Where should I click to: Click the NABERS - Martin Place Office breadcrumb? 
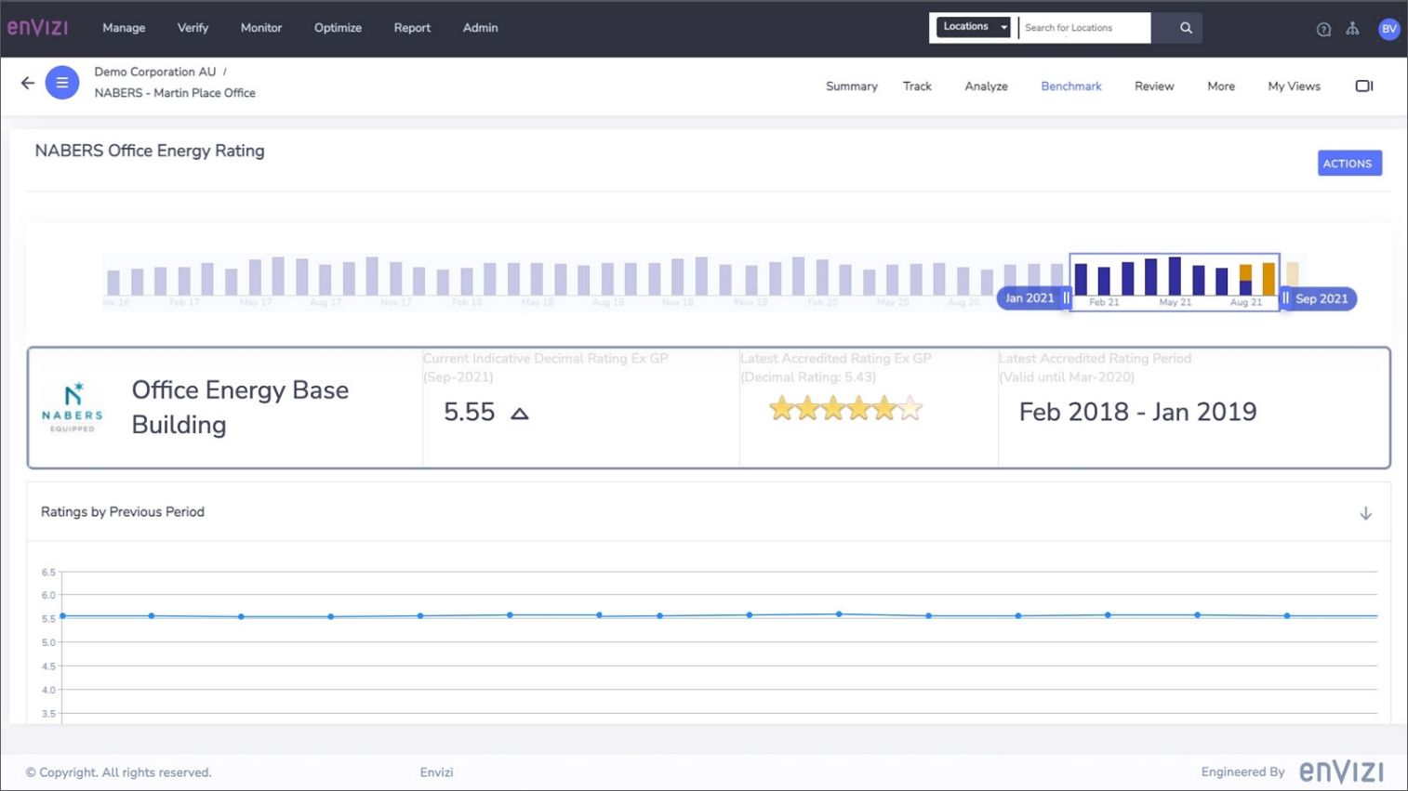point(175,93)
